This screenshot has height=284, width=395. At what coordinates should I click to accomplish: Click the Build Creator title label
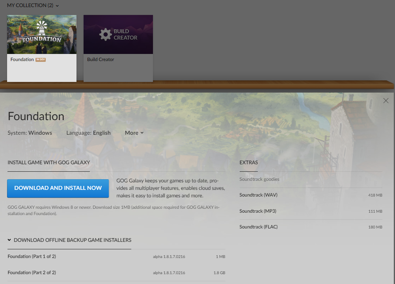pos(101,59)
